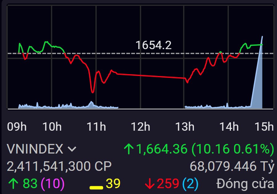Click the floor-price count (2)
The image size is (277, 194).
pos(191,184)
